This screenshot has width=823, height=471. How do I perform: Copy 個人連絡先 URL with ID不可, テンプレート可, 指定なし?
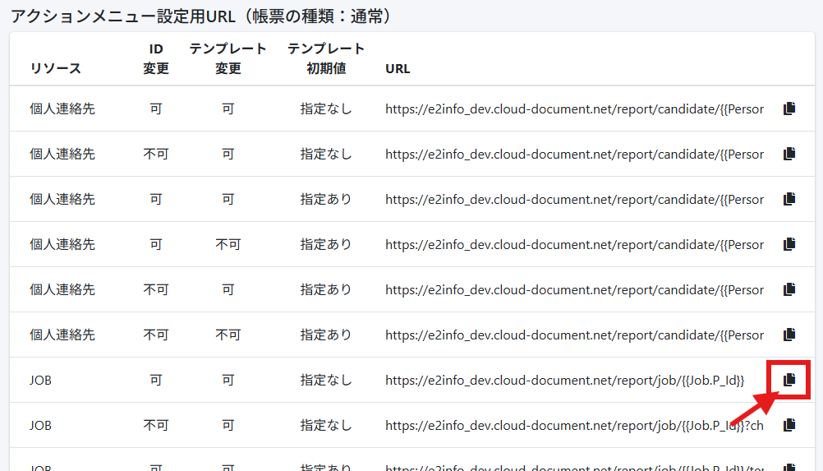click(789, 154)
